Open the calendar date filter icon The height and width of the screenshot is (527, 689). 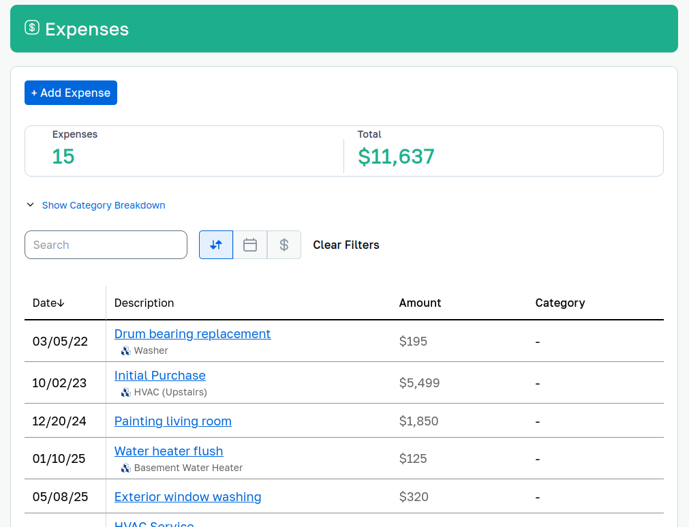pyautogui.click(x=249, y=244)
